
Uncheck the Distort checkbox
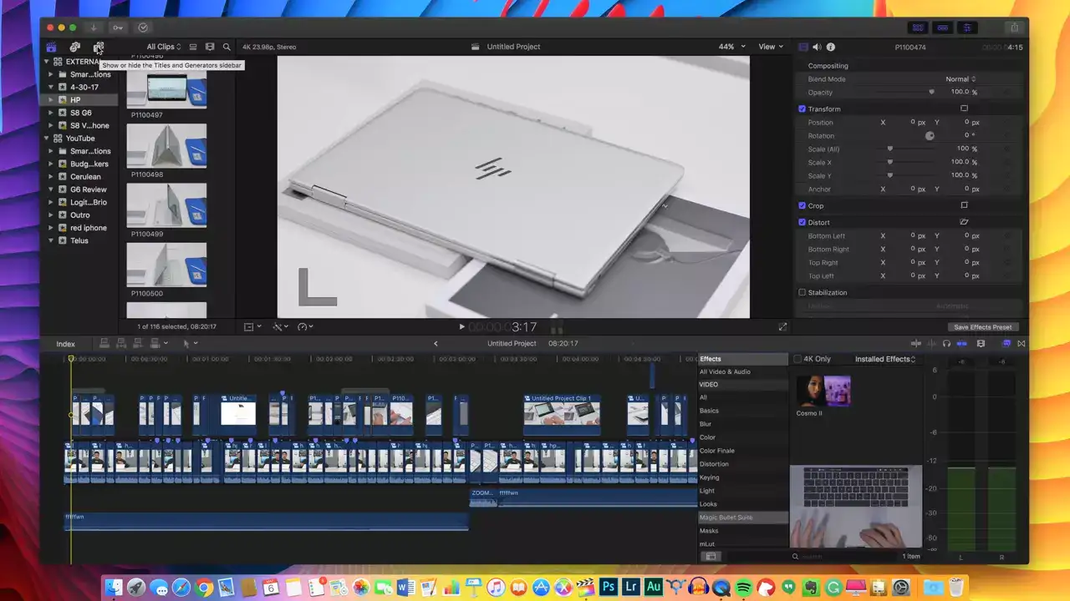pyautogui.click(x=802, y=222)
